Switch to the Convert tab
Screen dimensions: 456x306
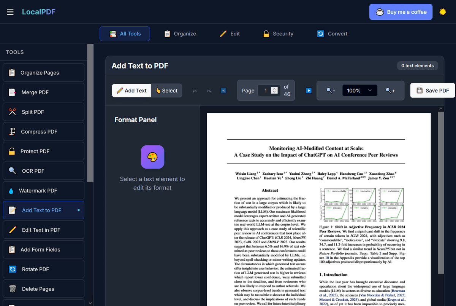[x=332, y=33]
